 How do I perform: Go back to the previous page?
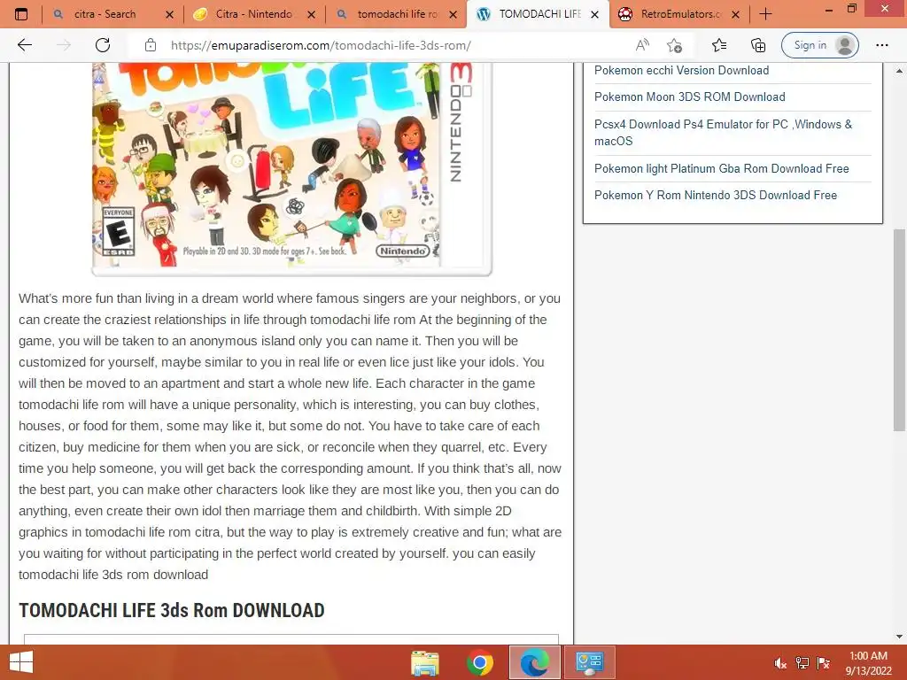[x=24, y=45]
